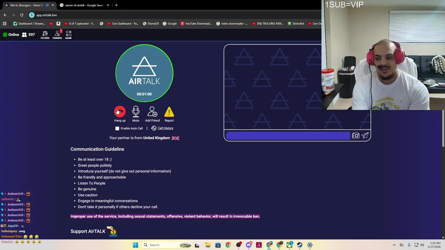Click the microphone site permission icon
This screenshot has width=445, height=250.
point(32,15)
